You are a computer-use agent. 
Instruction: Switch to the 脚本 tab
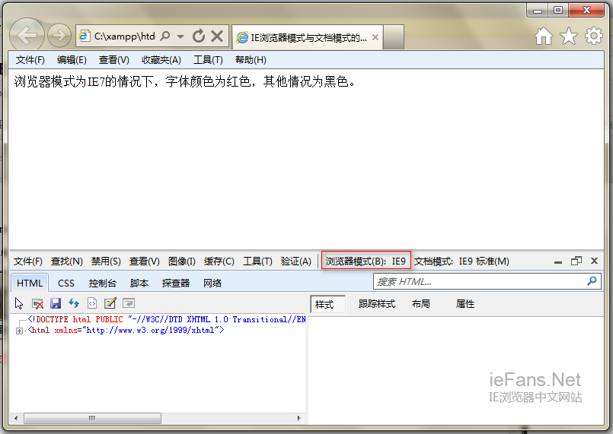pyautogui.click(x=139, y=283)
